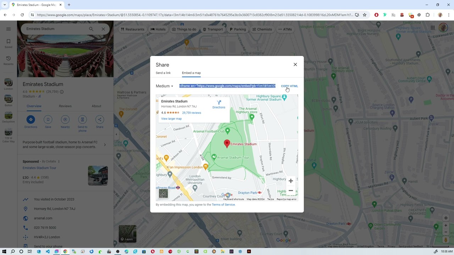
Task: Open 29,759 reviews link in preview
Action: pyautogui.click(x=192, y=113)
